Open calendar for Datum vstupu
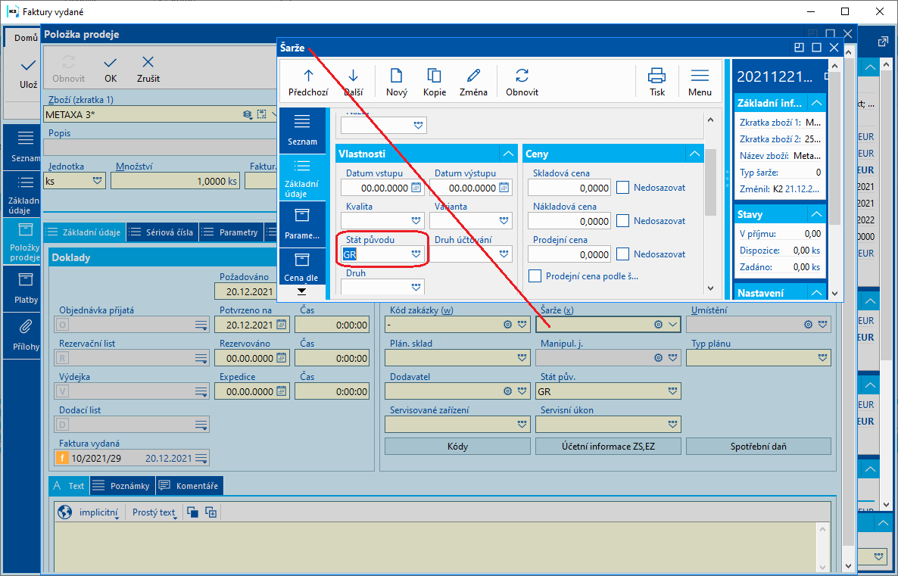The height and width of the screenshot is (576, 898). (416, 187)
